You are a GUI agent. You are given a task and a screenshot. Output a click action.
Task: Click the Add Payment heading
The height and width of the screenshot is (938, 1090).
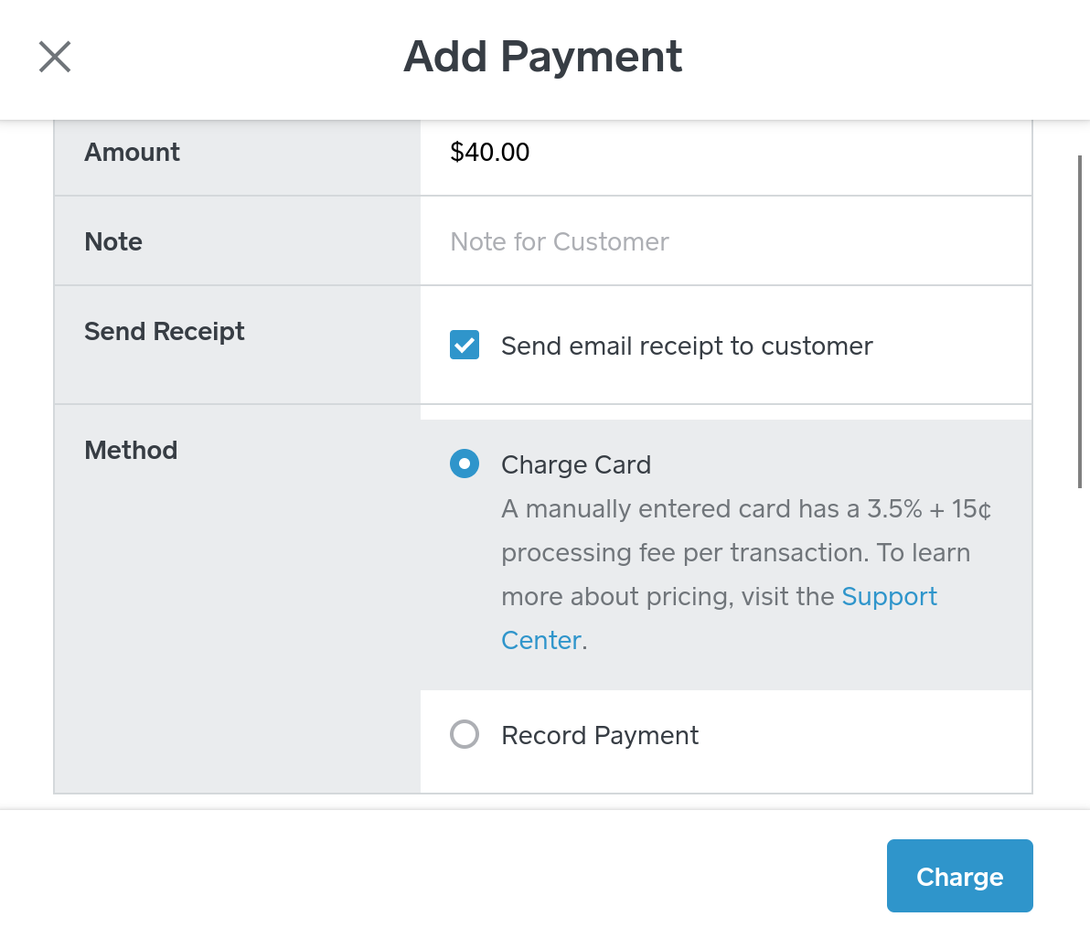tap(543, 57)
